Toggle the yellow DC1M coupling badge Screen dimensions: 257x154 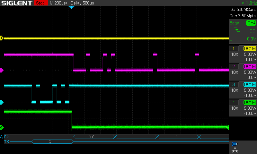(250, 48)
